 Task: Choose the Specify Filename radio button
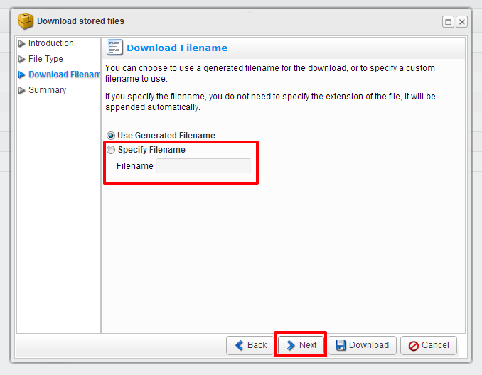click(111, 150)
